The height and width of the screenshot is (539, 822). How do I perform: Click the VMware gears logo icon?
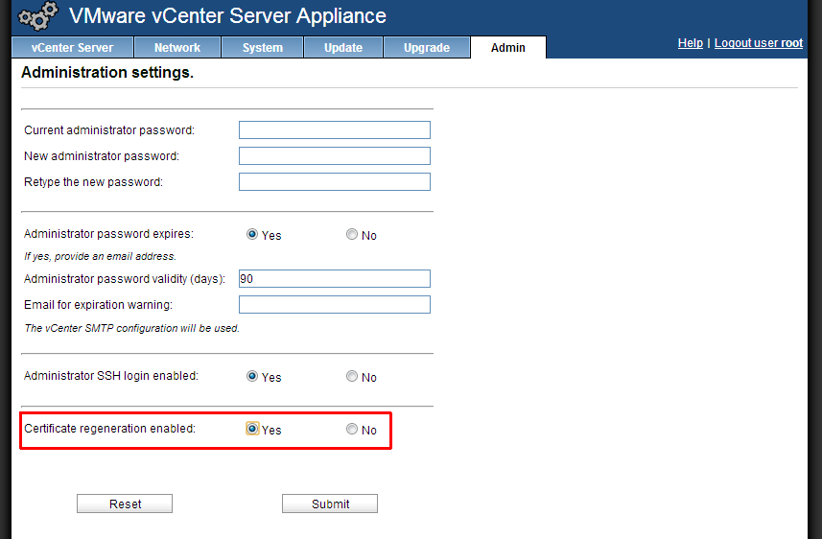(x=37, y=15)
